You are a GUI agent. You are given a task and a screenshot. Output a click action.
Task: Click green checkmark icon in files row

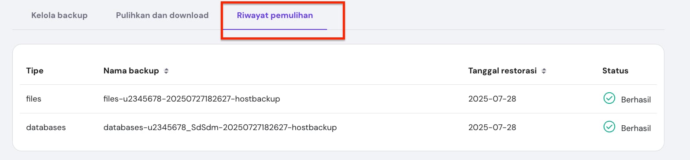click(x=609, y=98)
